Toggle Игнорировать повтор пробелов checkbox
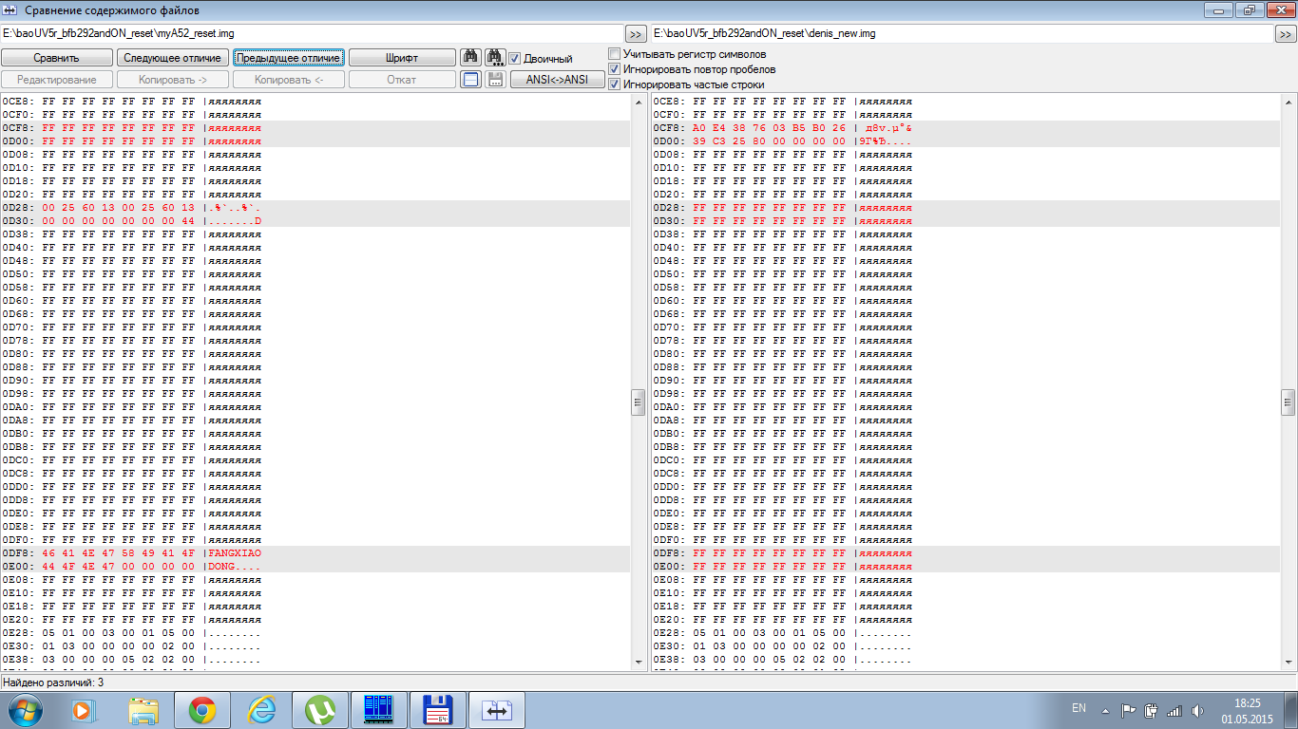This screenshot has height=729, width=1298. pos(615,69)
